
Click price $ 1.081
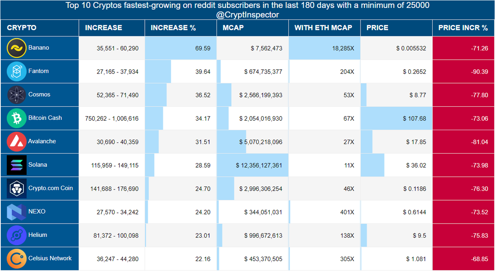pyautogui.click(x=416, y=259)
